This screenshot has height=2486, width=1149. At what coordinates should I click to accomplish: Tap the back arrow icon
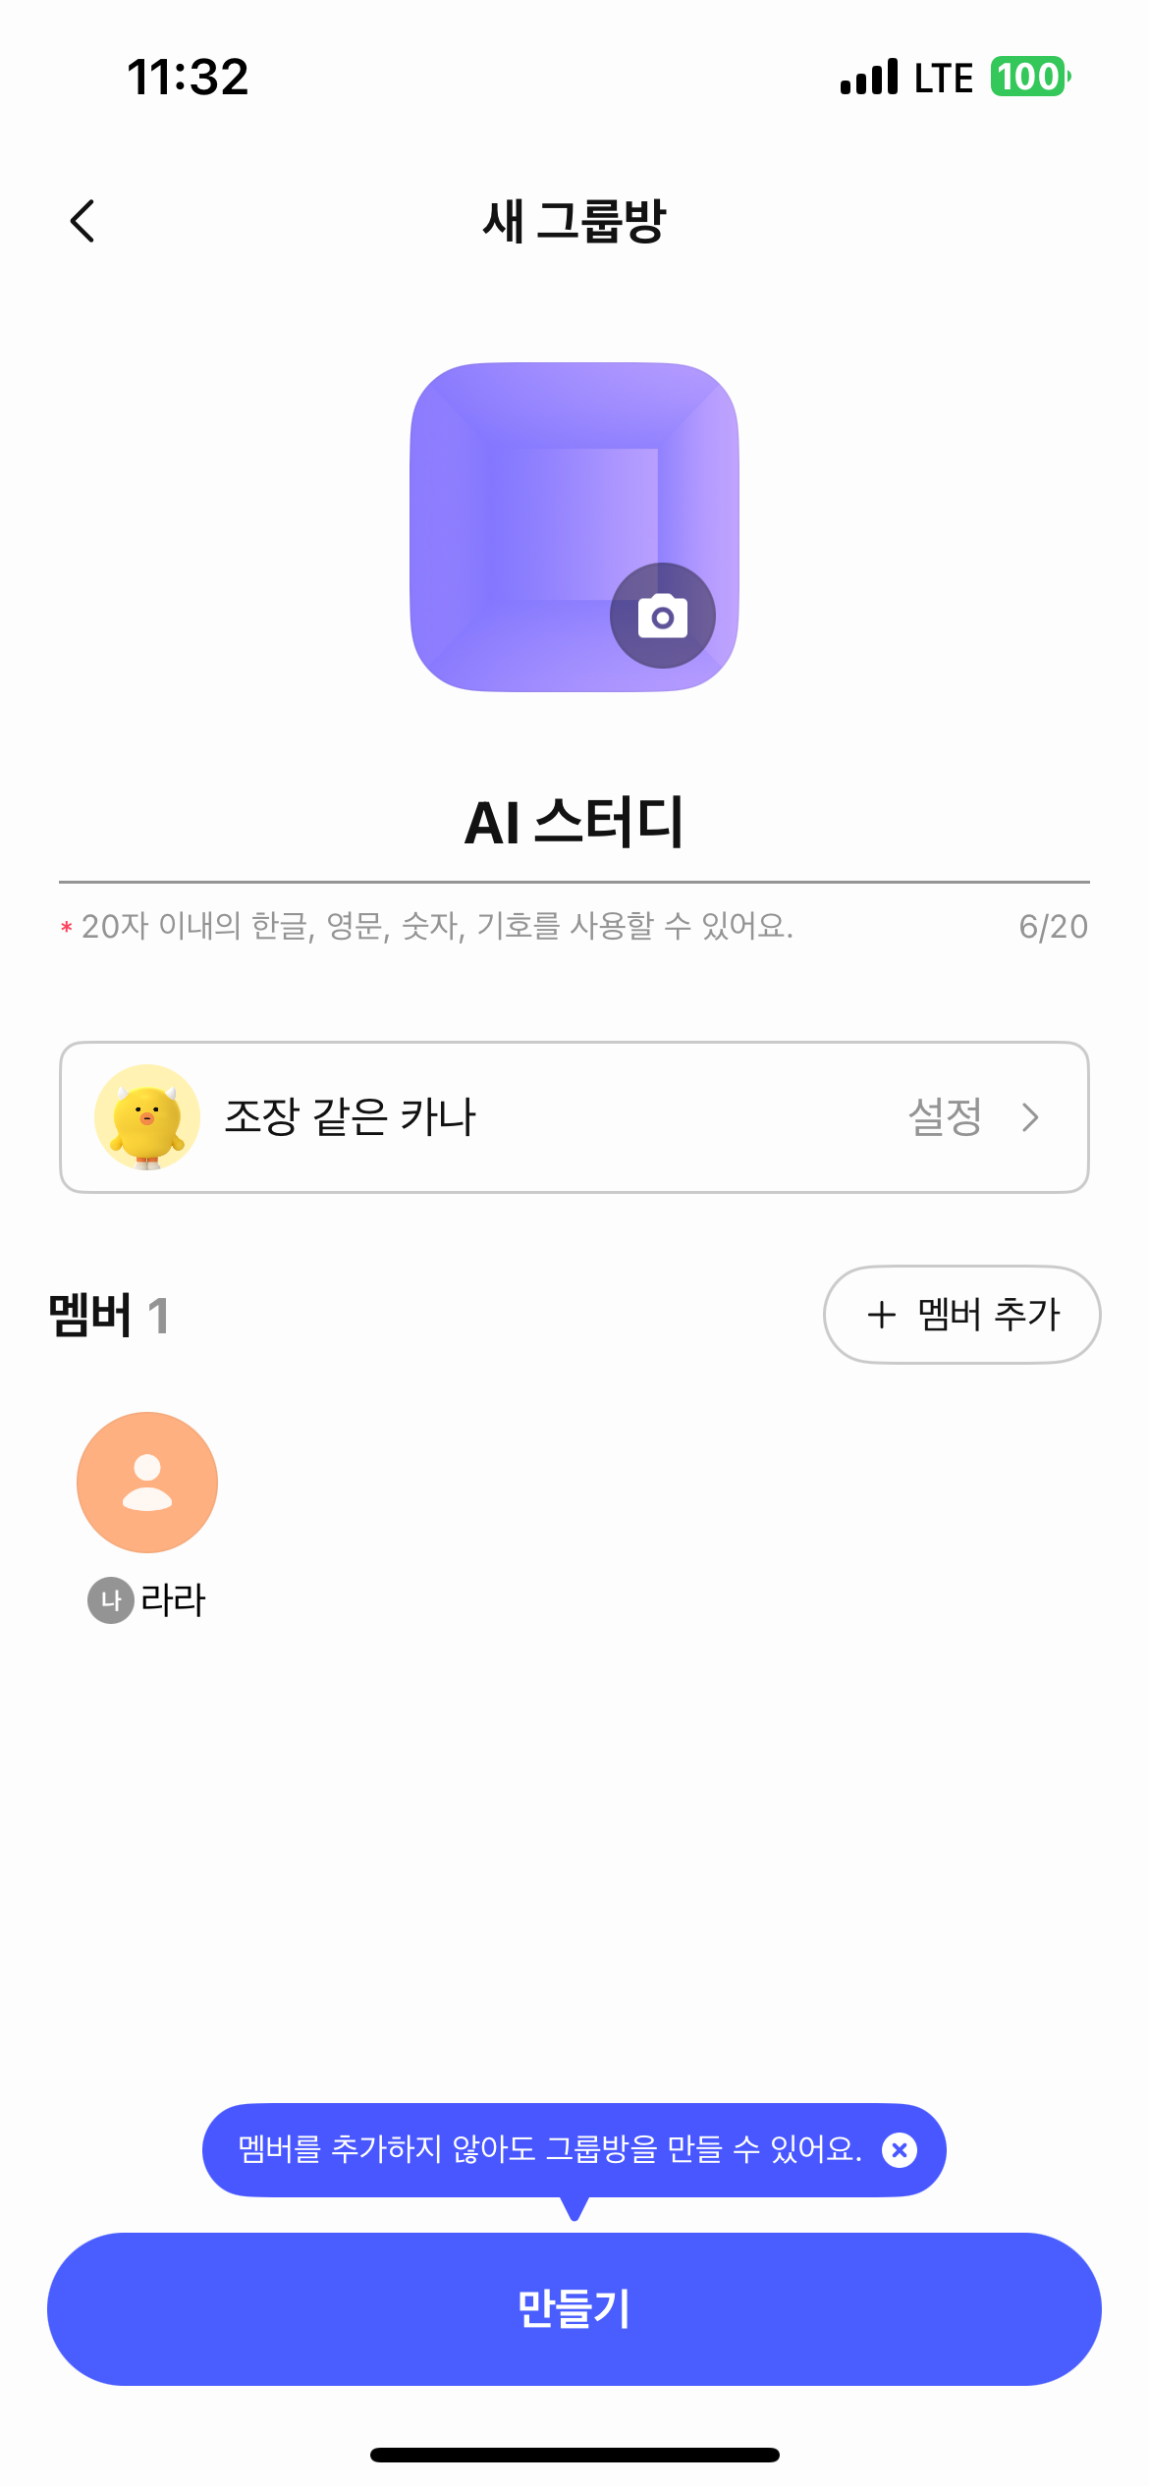tap(83, 221)
